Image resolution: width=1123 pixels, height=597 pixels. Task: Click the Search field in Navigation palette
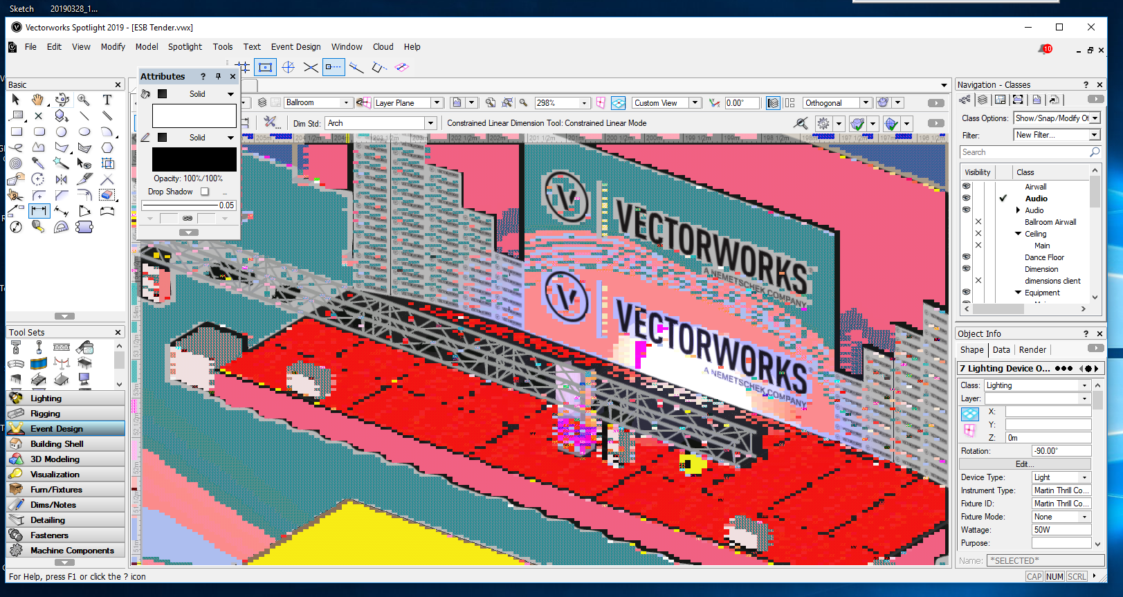(x=1024, y=152)
